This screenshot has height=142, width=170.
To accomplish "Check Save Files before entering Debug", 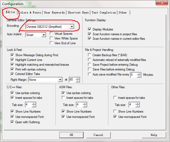I will (x=89, y=69).
